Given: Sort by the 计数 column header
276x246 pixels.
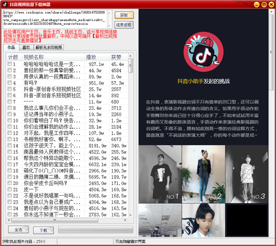Looking at the screenshot, I should [14, 57].
